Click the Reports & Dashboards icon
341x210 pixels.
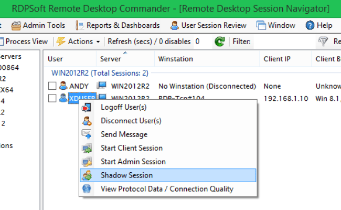[x=80, y=26]
